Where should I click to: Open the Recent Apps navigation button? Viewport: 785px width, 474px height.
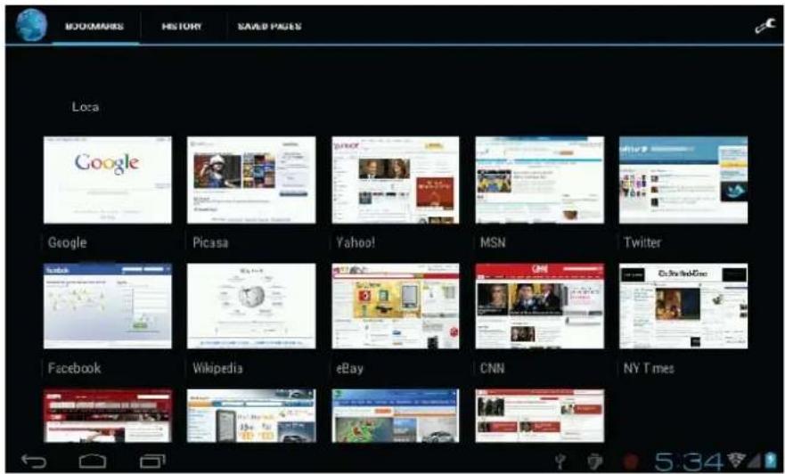(152, 461)
